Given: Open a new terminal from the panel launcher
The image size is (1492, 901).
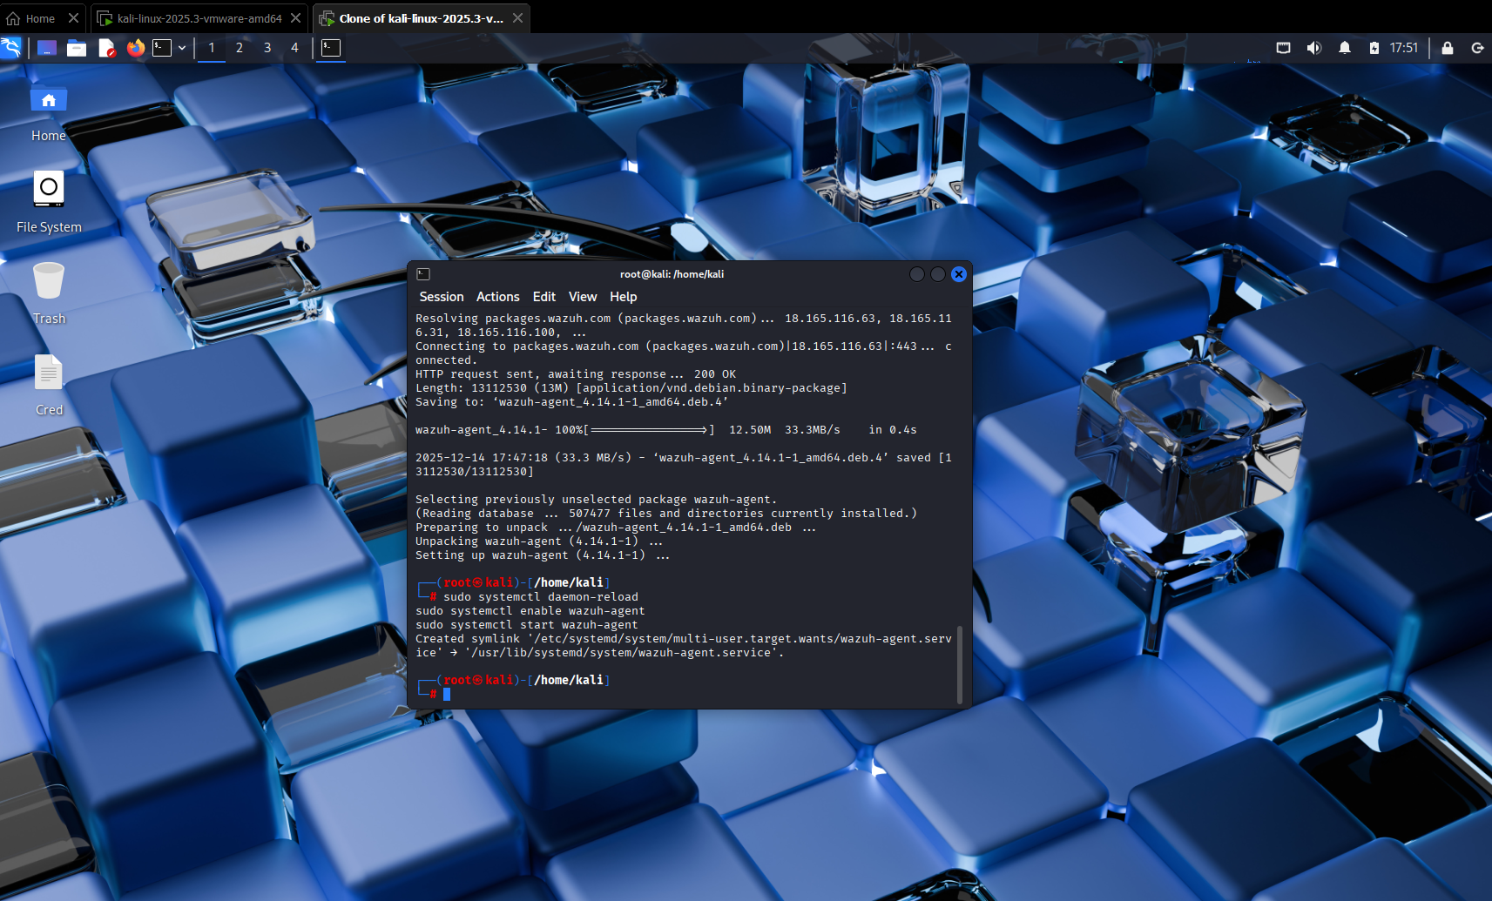Looking at the screenshot, I should [x=162, y=48].
